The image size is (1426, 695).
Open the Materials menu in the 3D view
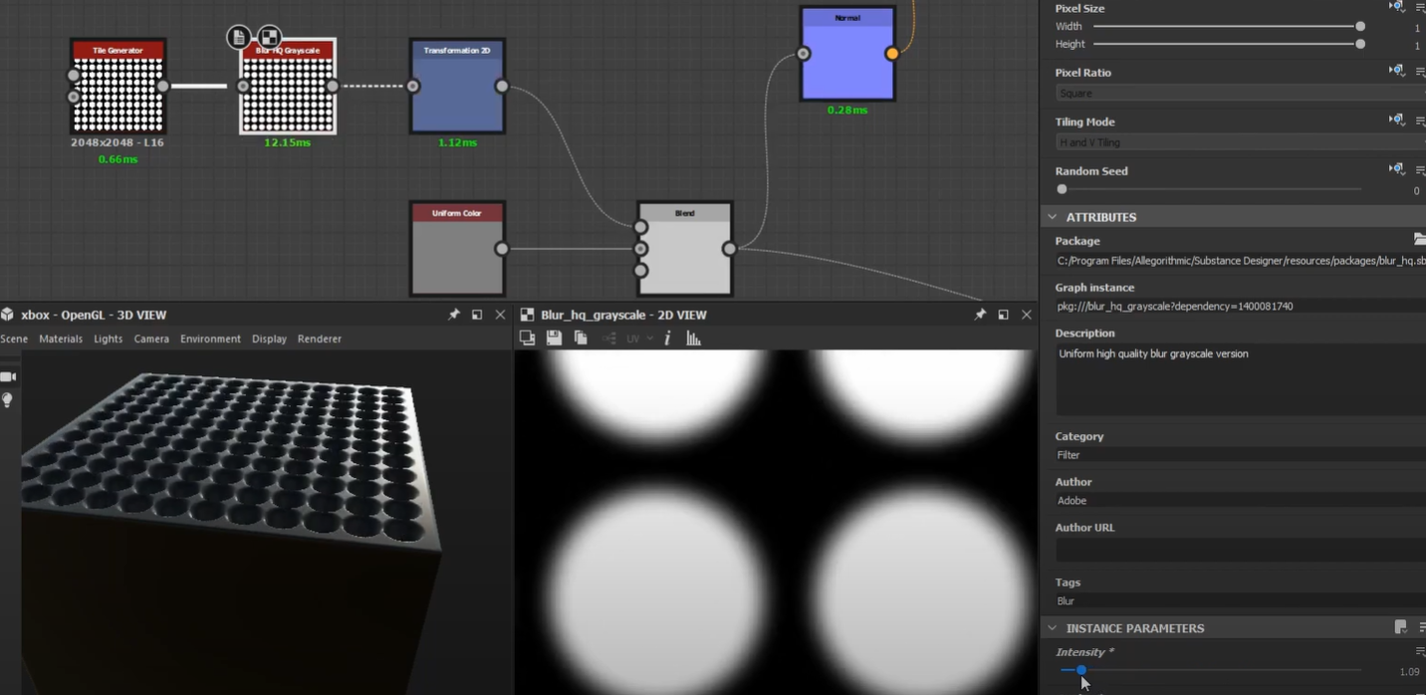point(61,339)
